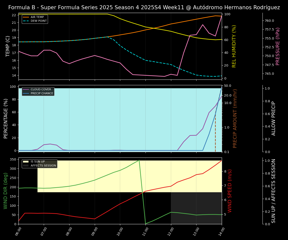
Task: Click the chart title text at top
Action: [144, 7]
